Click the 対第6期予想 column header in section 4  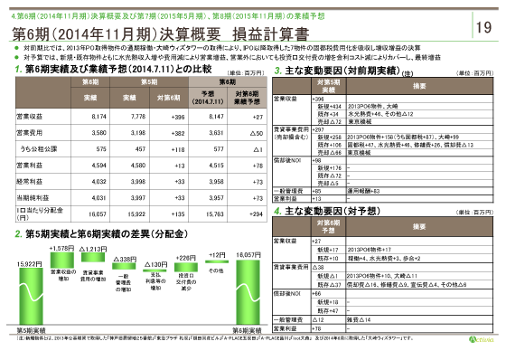(x=329, y=226)
